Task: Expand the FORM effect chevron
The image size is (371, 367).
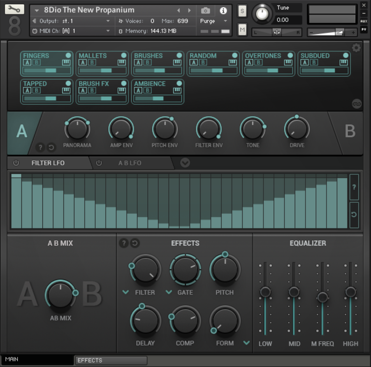Action: click(x=246, y=343)
